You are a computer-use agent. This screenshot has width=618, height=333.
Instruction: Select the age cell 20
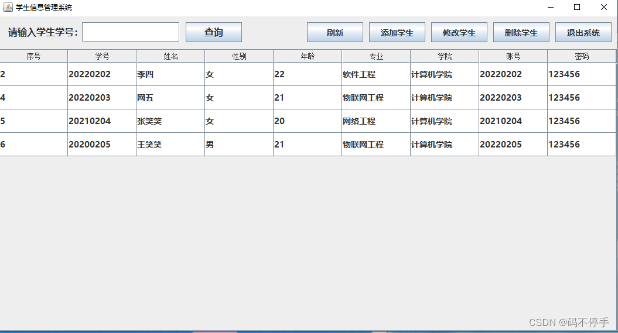(x=308, y=121)
